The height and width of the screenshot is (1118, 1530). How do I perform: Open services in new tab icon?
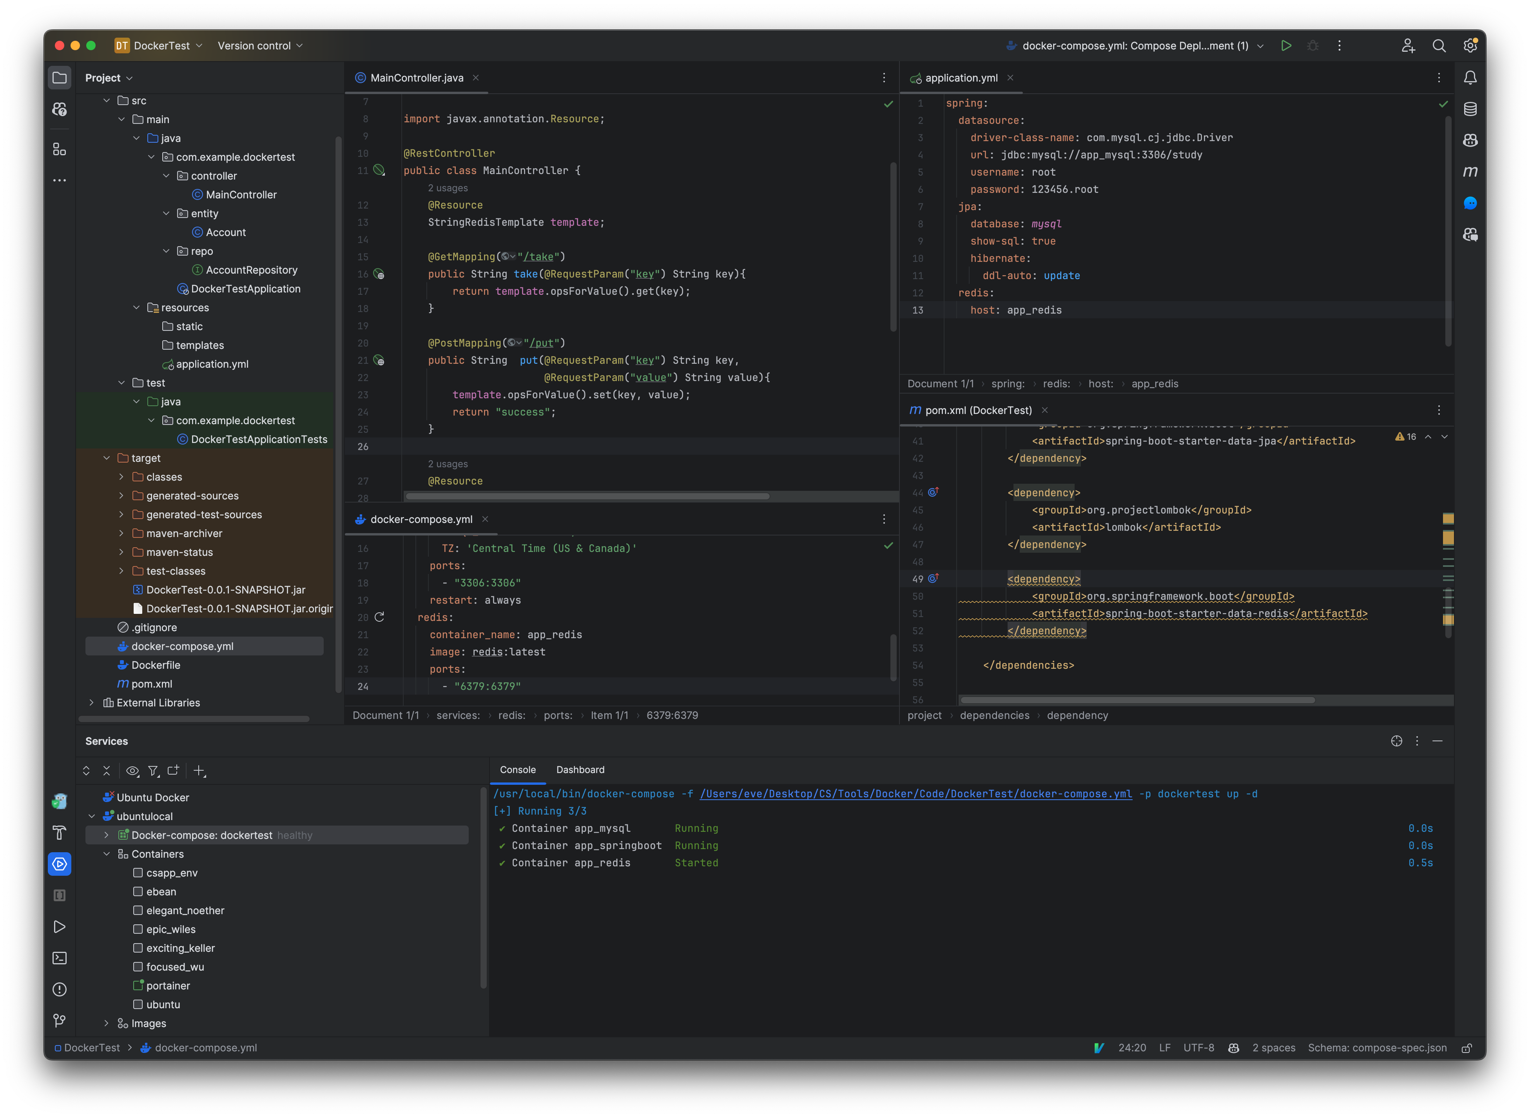click(173, 771)
